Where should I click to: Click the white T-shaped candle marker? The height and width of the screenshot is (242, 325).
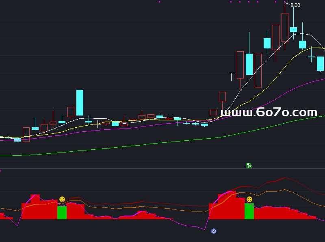(231, 76)
